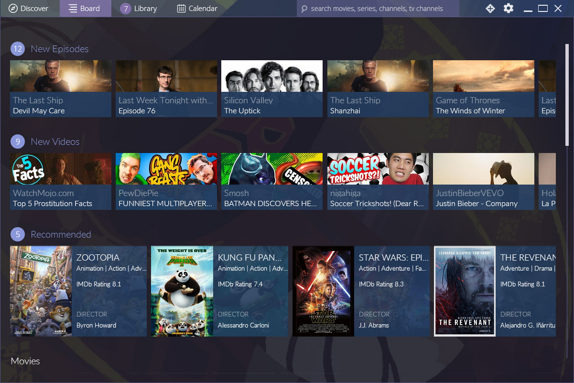This screenshot has width=574, height=383.
Task: Play WatchMojo.com Top 5 Prostitution Facts video
Action: pos(61,181)
